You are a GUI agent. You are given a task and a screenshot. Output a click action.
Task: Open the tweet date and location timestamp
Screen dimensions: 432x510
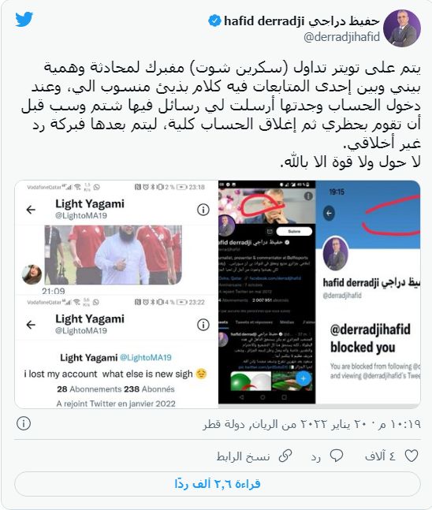pyautogui.click(x=312, y=424)
